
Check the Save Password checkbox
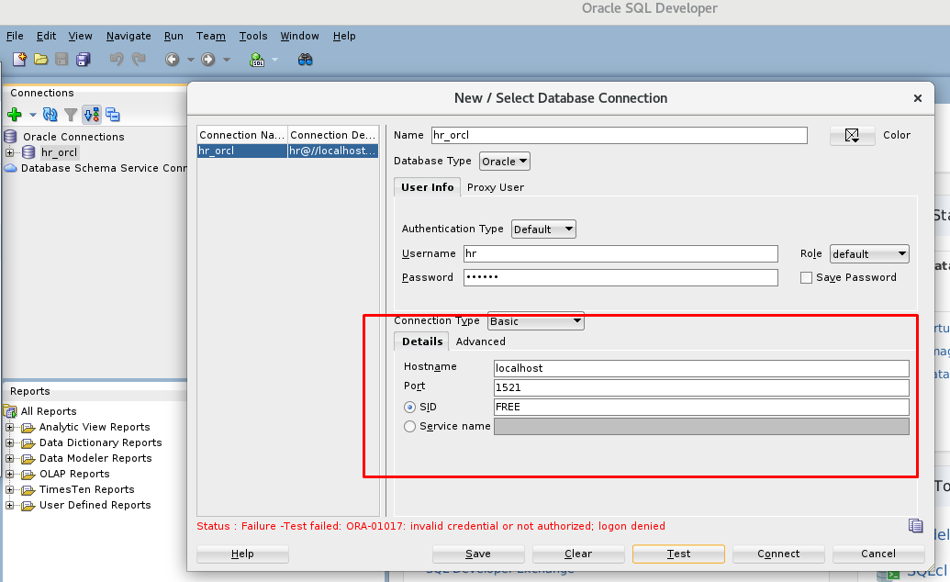(x=806, y=277)
